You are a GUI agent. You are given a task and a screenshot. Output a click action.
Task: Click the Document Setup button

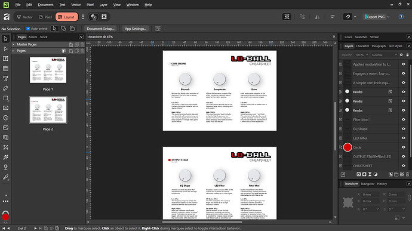click(101, 29)
